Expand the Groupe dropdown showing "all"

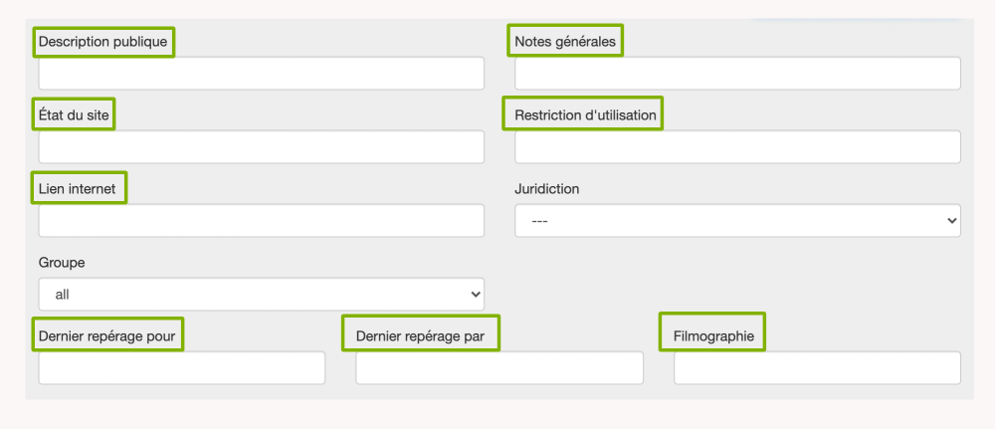click(x=261, y=295)
